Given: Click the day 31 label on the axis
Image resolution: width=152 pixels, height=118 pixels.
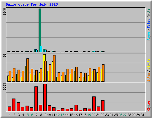Looking at the screenshot, I should coord(142,115).
